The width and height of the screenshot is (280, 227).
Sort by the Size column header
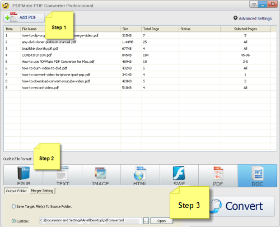click(x=131, y=29)
